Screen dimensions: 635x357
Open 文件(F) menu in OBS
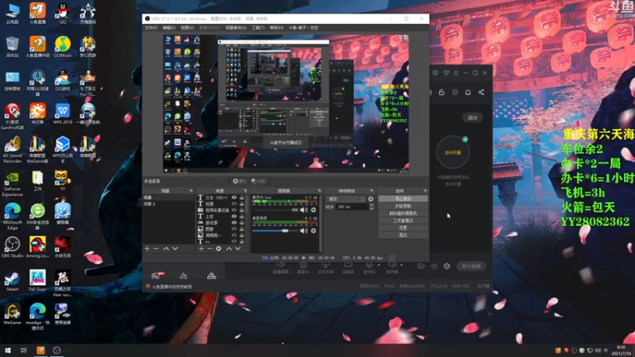(151, 28)
